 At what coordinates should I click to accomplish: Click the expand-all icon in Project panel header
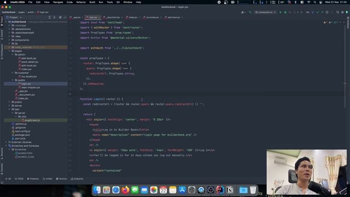[50, 17]
